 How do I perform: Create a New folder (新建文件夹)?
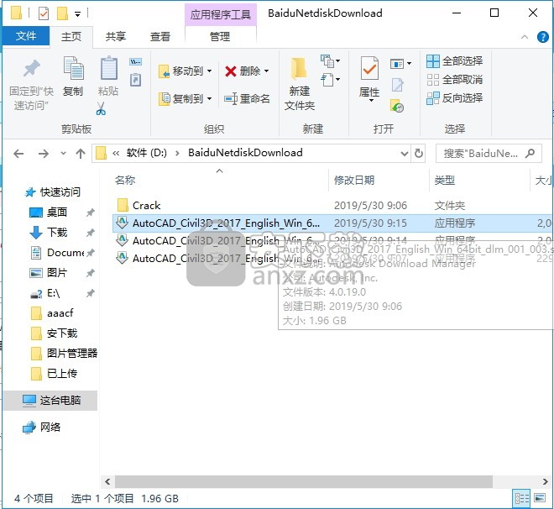point(300,84)
